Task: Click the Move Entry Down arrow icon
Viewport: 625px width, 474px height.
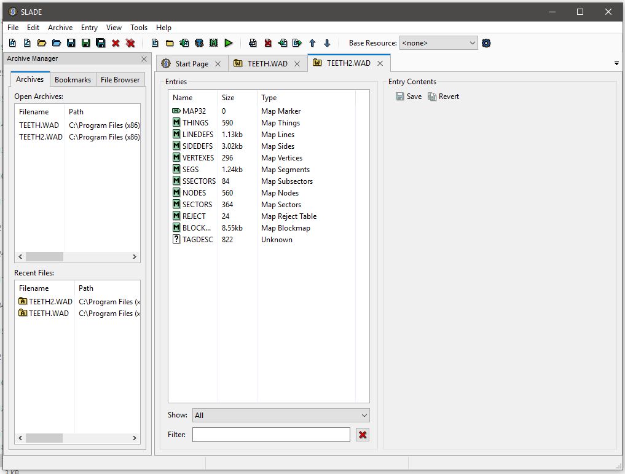Action: click(327, 43)
